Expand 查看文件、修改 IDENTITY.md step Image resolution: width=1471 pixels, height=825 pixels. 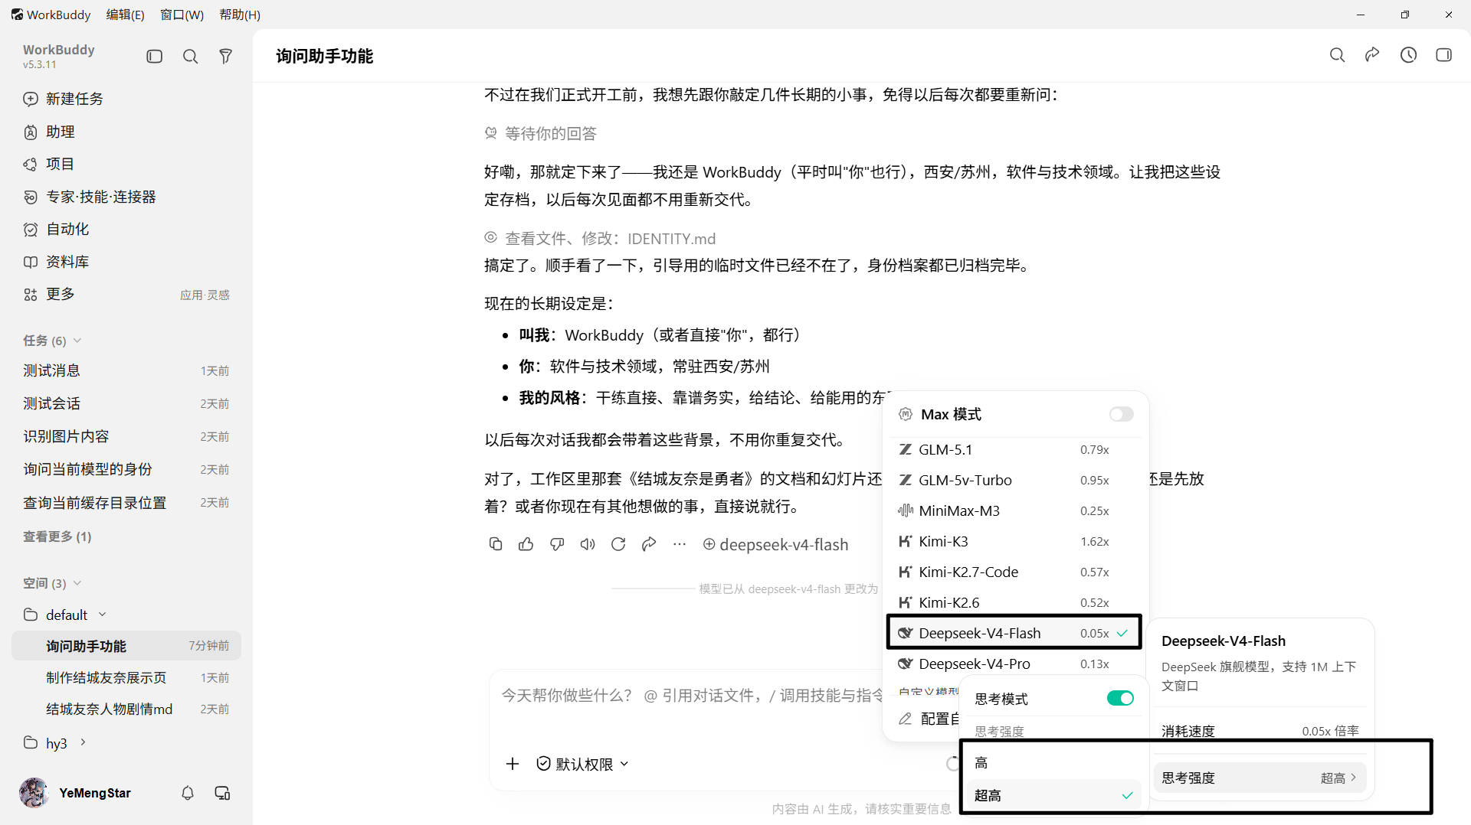(600, 238)
